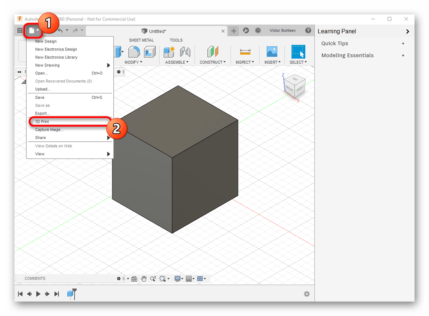Click the Victor Buhteev account name
Screen dimensions: 429x316
pyautogui.click(x=284, y=31)
